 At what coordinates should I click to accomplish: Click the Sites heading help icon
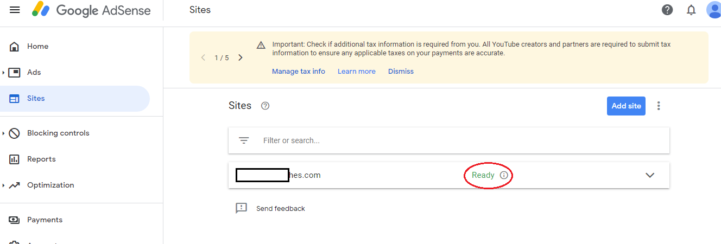(x=265, y=106)
